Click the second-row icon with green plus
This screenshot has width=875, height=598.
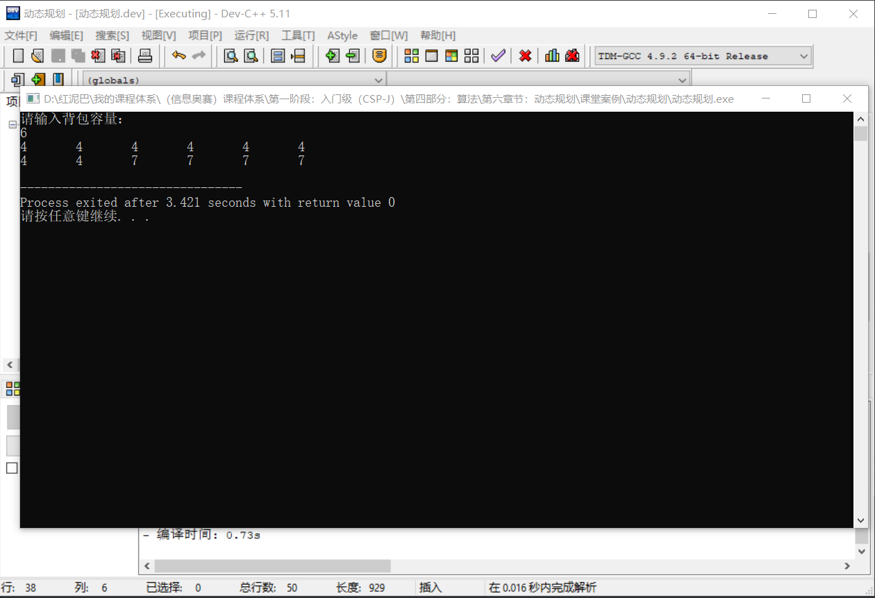[38, 80]
